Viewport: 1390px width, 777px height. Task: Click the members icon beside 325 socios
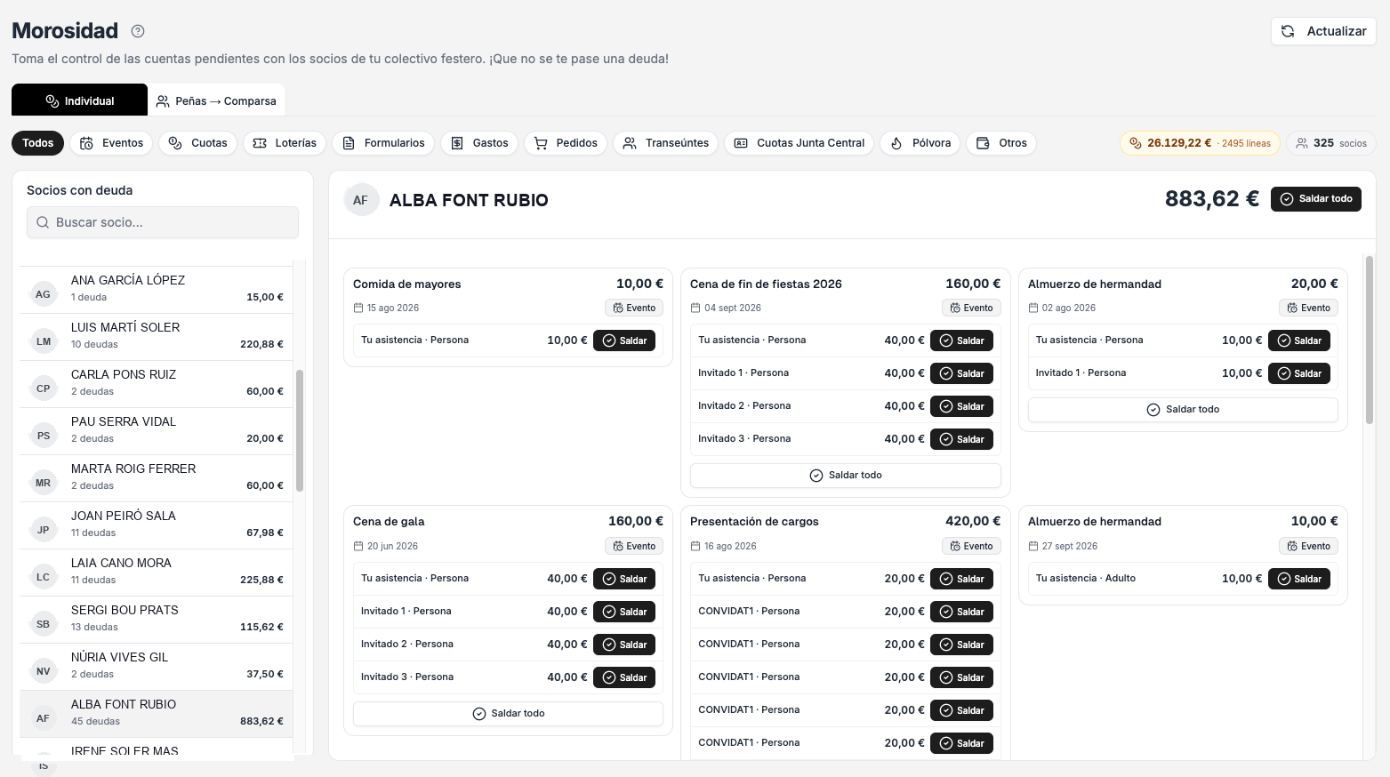1302,143
